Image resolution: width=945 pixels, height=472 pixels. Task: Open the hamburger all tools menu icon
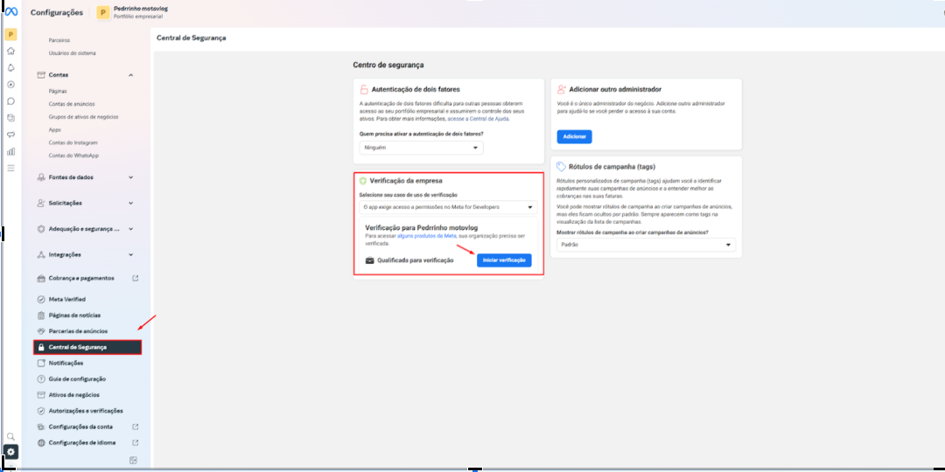pyautogui.click(x=10, y=167)
